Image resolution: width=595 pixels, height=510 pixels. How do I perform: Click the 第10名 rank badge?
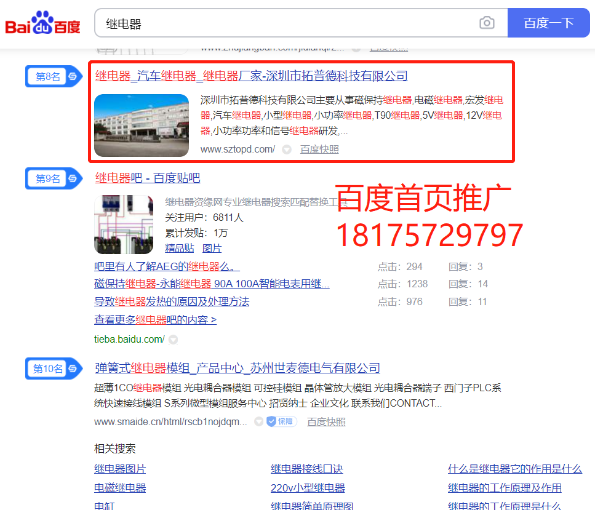click(54, 369)
